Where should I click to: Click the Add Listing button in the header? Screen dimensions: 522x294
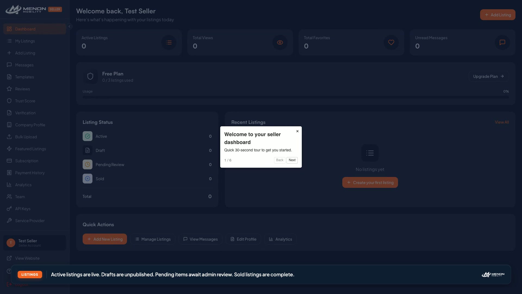coord(498,15)
